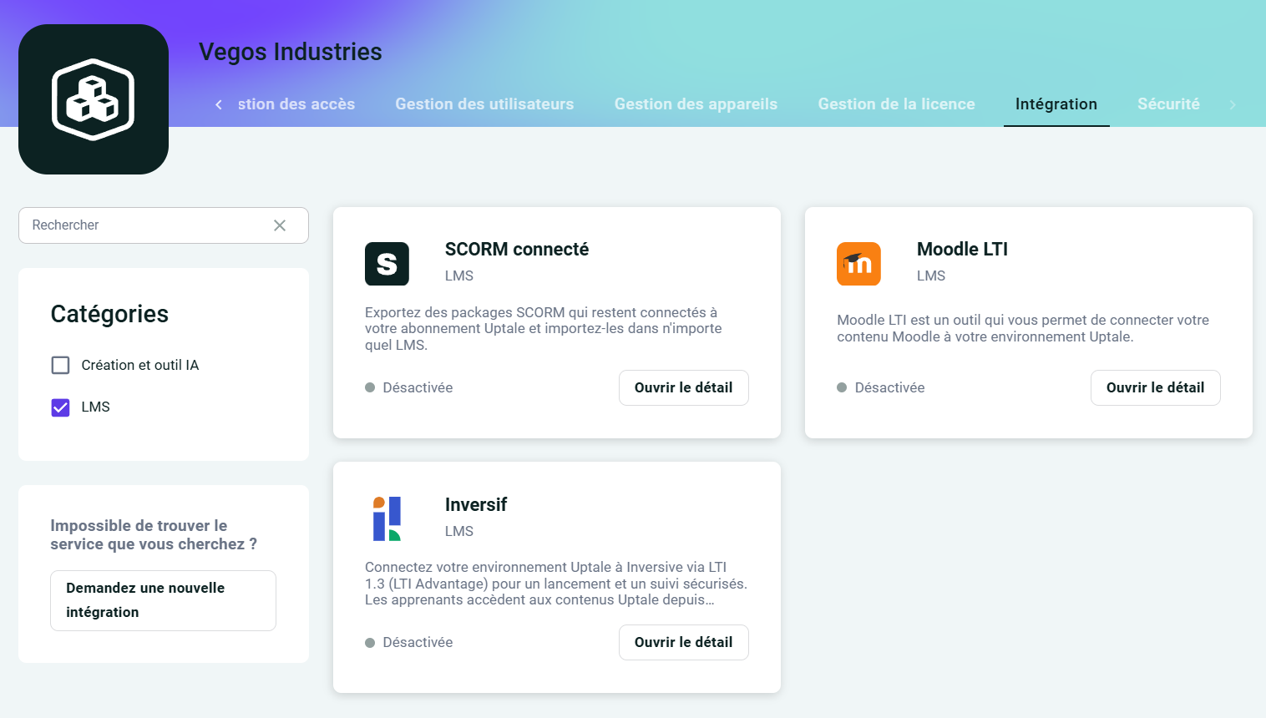The image size is (1266, 718).
Task: Open details for Moodle LTI
Action: click(x=1155, y=387)
